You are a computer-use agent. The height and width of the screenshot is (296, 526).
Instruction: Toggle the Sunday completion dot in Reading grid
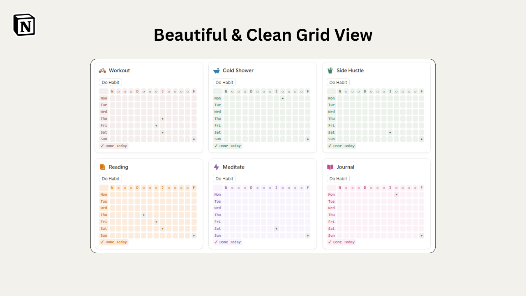coord(194,236)
